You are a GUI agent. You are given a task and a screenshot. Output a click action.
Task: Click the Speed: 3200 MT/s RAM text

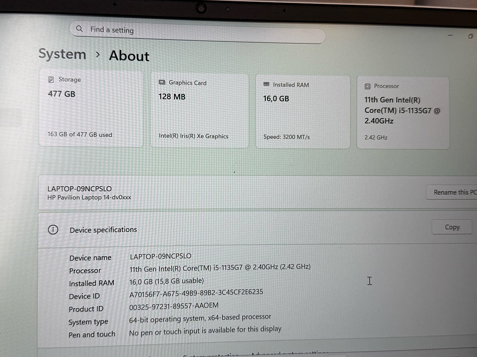click(x=286, y=137)
